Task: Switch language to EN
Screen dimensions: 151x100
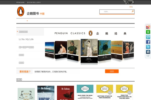Action: click(x=131, y=7)
